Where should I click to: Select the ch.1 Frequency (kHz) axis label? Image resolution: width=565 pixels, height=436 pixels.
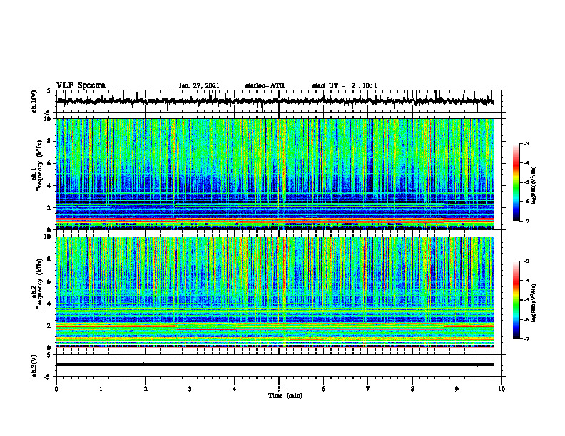pyautogui.click(x=36, y=165)
